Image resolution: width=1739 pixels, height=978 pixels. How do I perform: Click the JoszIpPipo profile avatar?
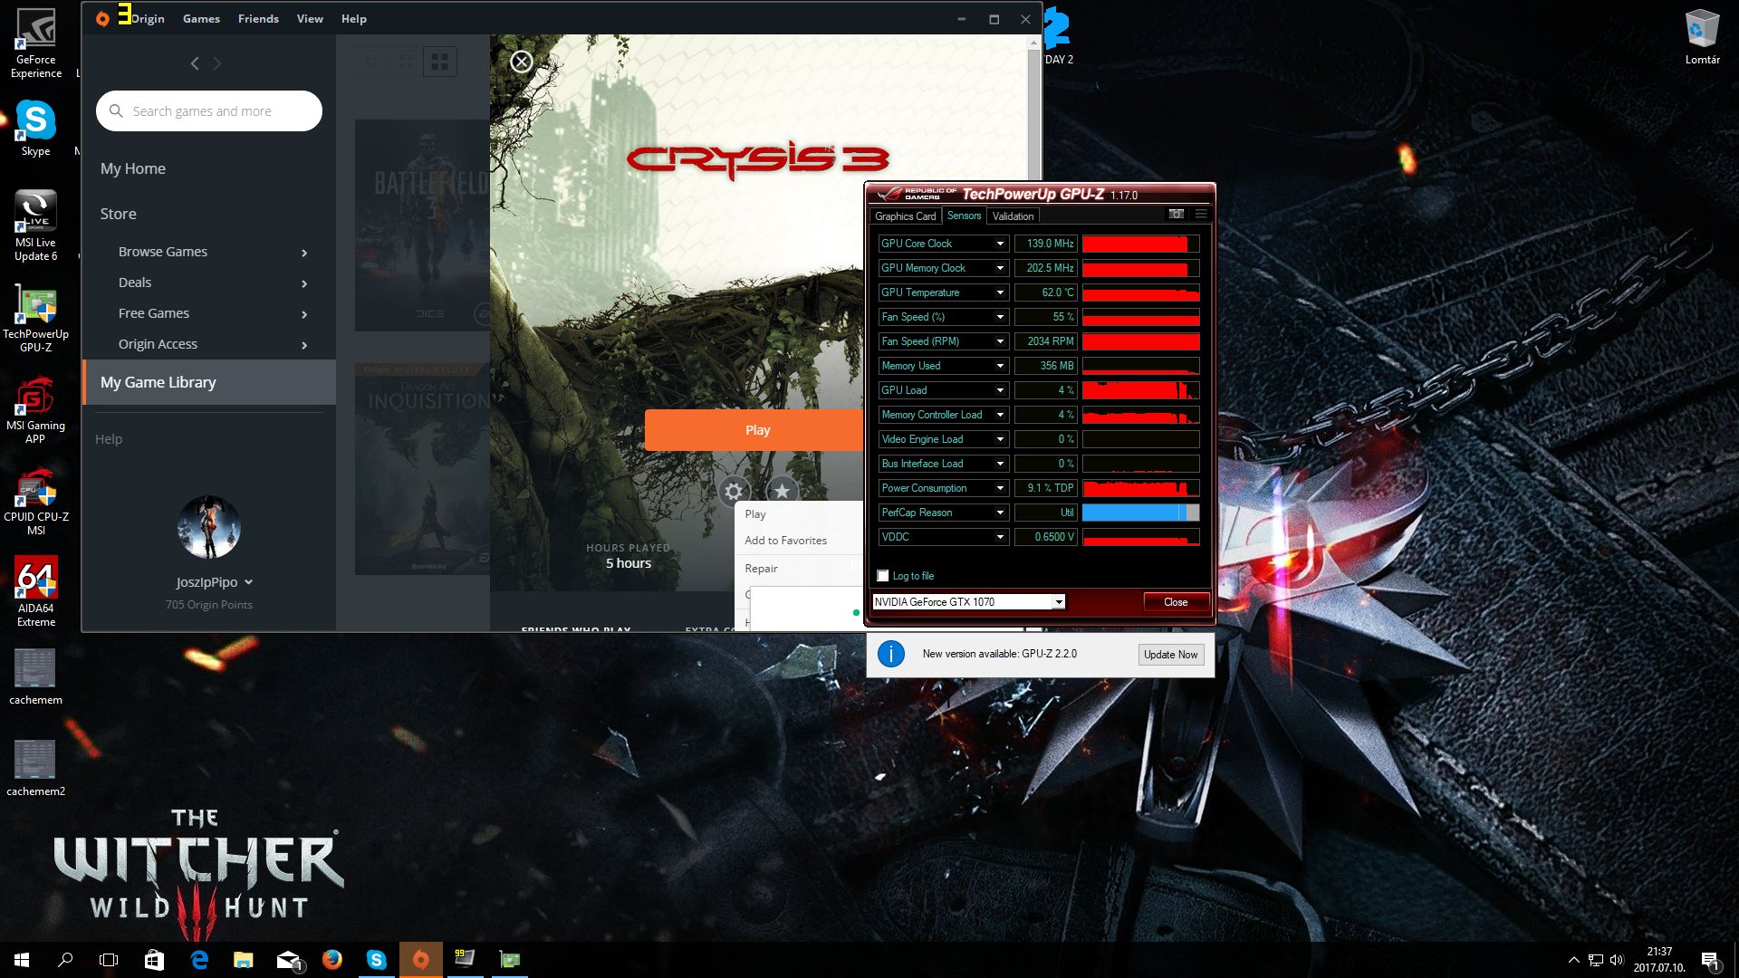[209, 527]
